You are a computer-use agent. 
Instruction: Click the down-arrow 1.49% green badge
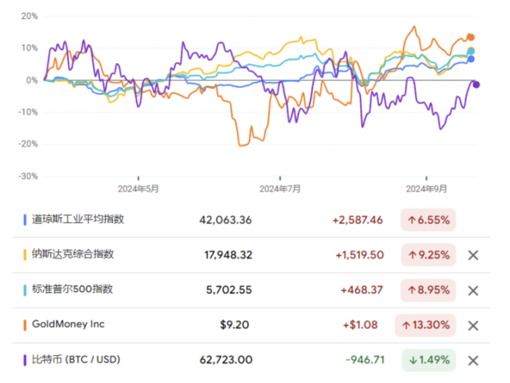click(428, 360)
